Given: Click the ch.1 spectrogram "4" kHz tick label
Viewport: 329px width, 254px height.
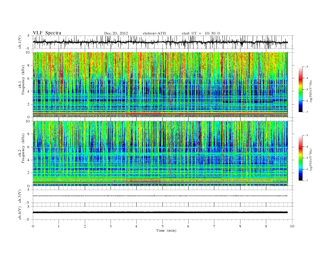Looking at the screenshot, I should (29, 91).
